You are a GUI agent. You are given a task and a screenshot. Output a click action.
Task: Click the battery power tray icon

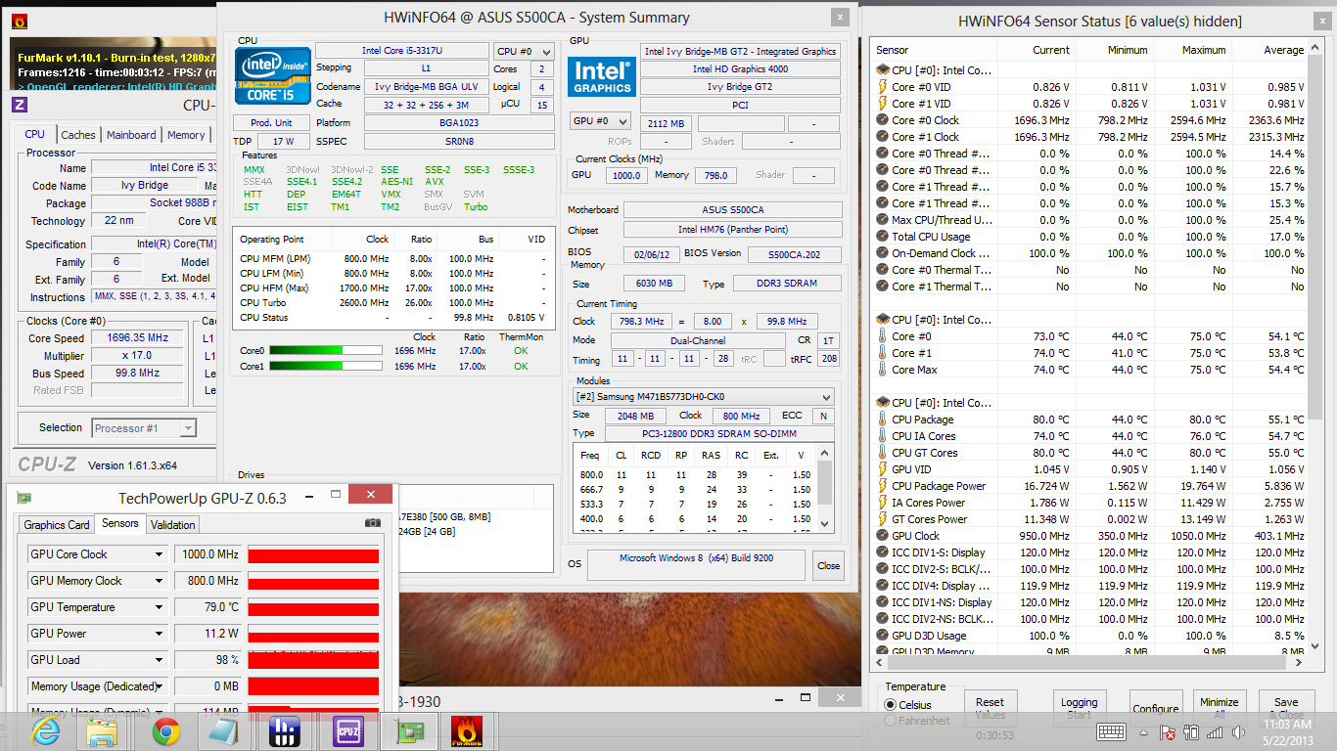pyautogui.click(x=1191, y=731)
